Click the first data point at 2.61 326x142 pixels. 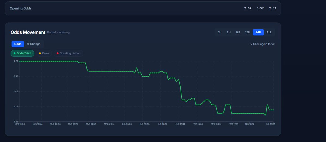click(x=20, y=61)
